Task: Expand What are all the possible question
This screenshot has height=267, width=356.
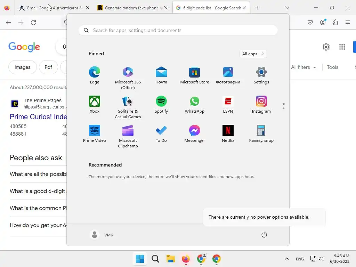Action: (x=38, y=174)
